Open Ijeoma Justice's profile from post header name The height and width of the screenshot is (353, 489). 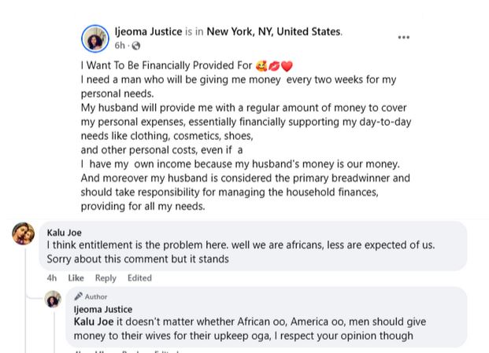click(148, 32)
